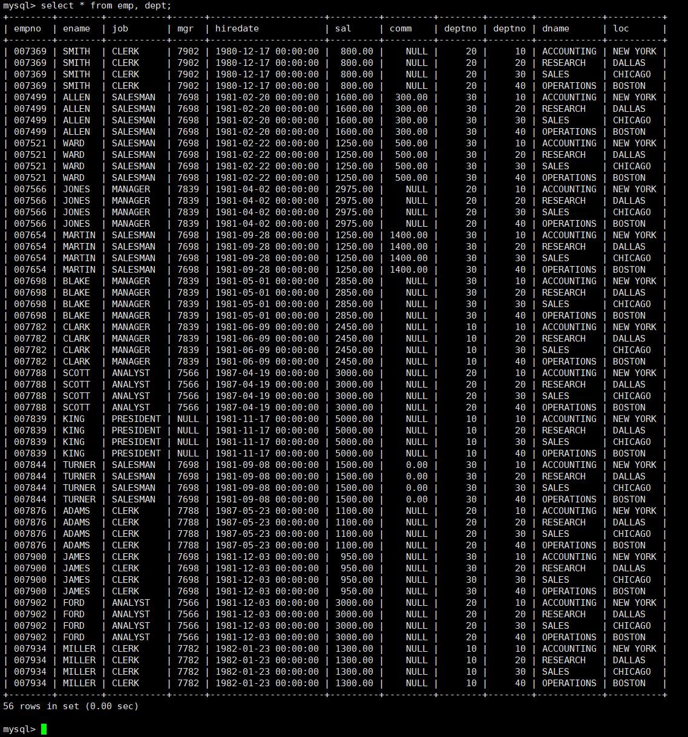Click the ename column header
Viewport: 688px width, 737px height.
[76, 28]
